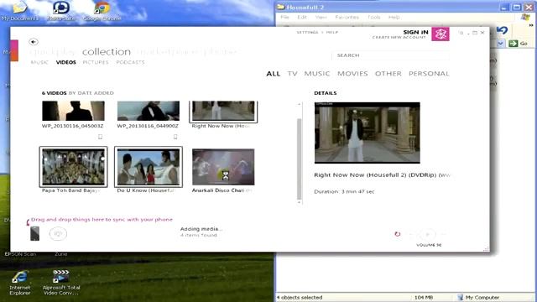This screenshot has width=537, height=302.
Task: Open View menu in Housefull 2 window
Action: 321,17
